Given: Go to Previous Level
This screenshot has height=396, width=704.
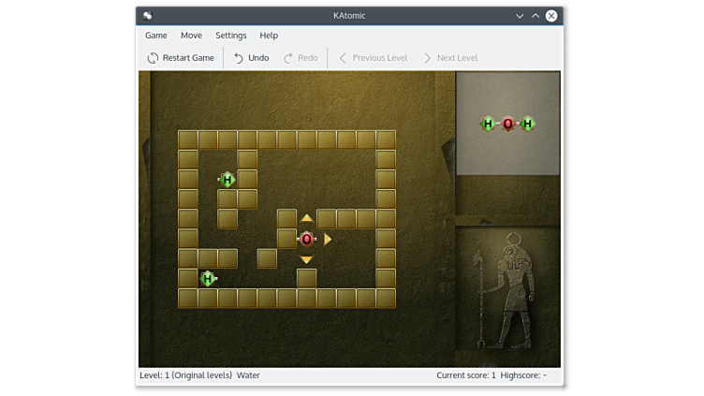Looking at the screenshot, I should coord(372,58).
